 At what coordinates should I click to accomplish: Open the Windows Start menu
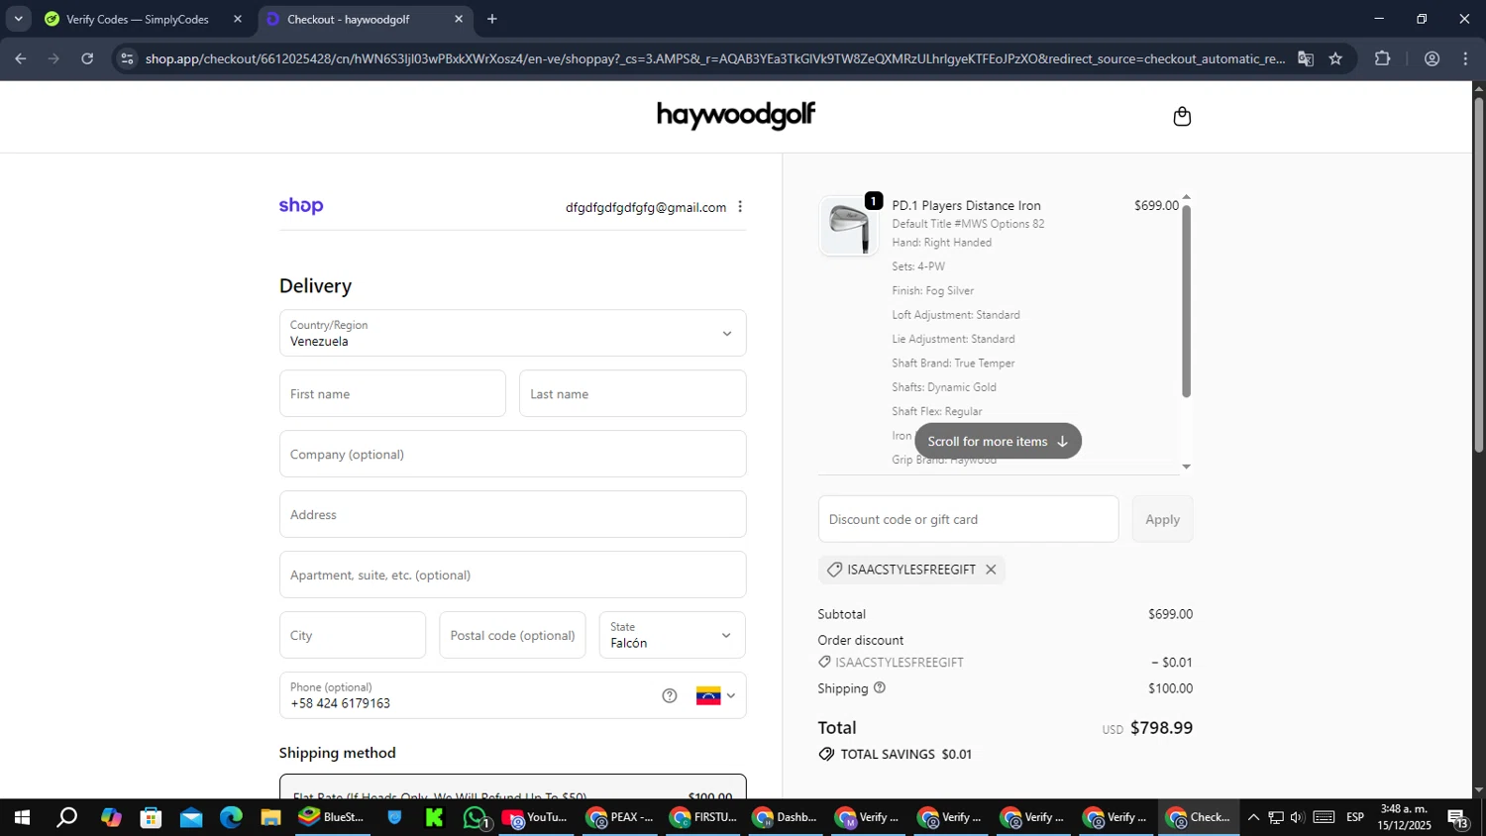tap(22, 817)
